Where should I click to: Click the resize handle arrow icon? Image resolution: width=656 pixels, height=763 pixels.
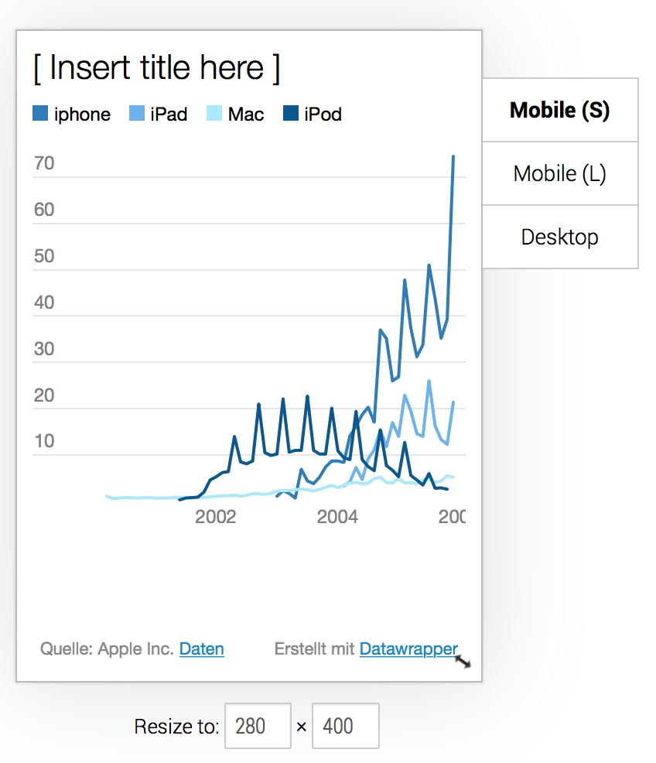463,662
